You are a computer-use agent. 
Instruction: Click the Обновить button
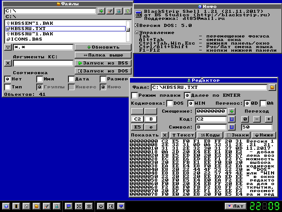pos(103,47)
